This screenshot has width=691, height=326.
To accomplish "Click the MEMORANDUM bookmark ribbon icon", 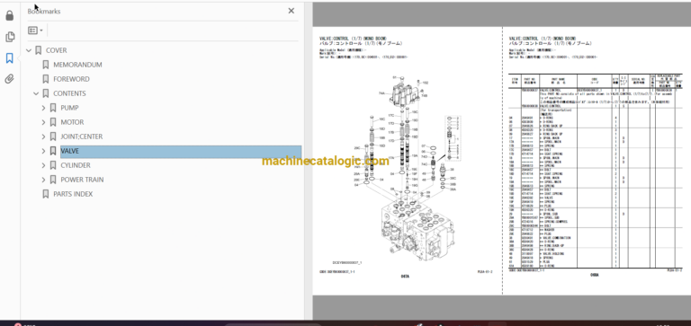I will point(45,65).
